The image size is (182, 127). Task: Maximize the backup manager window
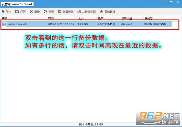[171, 2]
